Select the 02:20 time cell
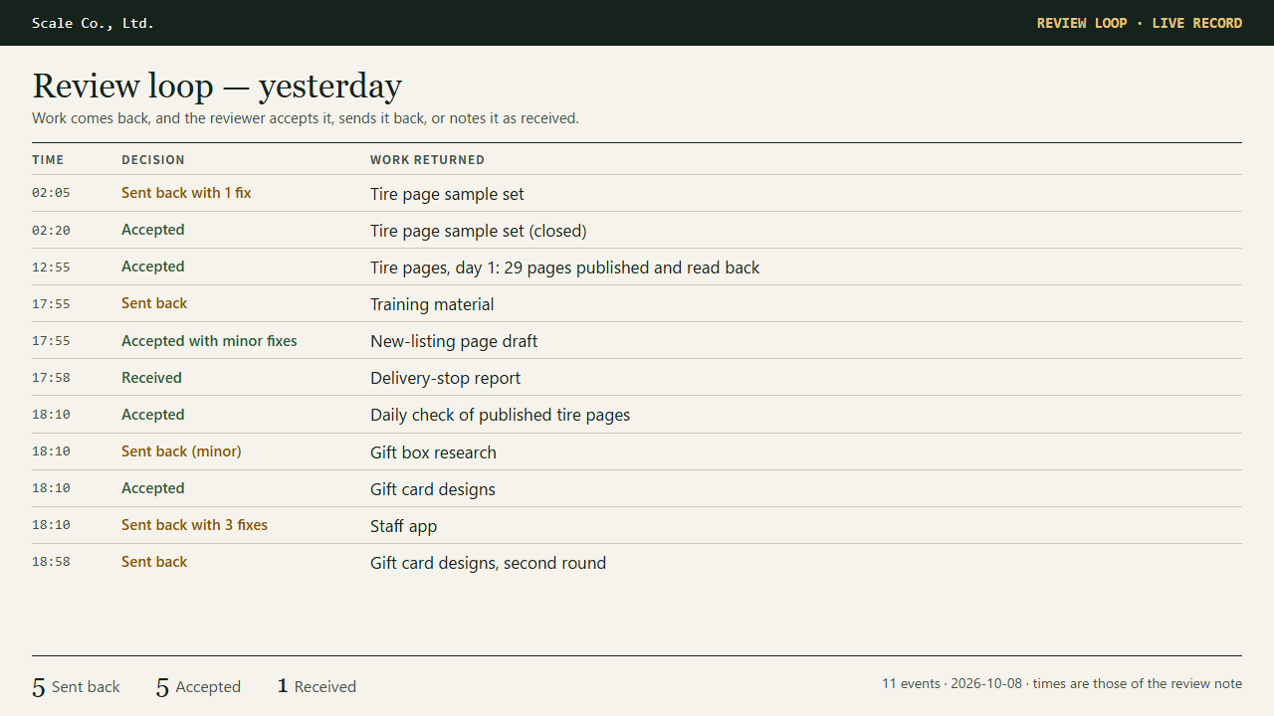The image size is (1274, 716). coord(51,230)
